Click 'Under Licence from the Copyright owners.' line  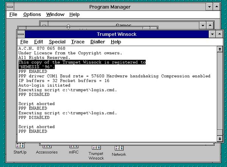pyautogui.click(x=70, y=53)
